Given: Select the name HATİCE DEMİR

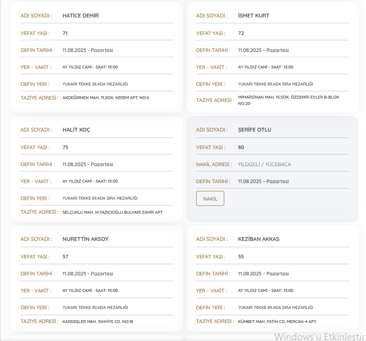Looking at the screenshot, I should (81, 16).
